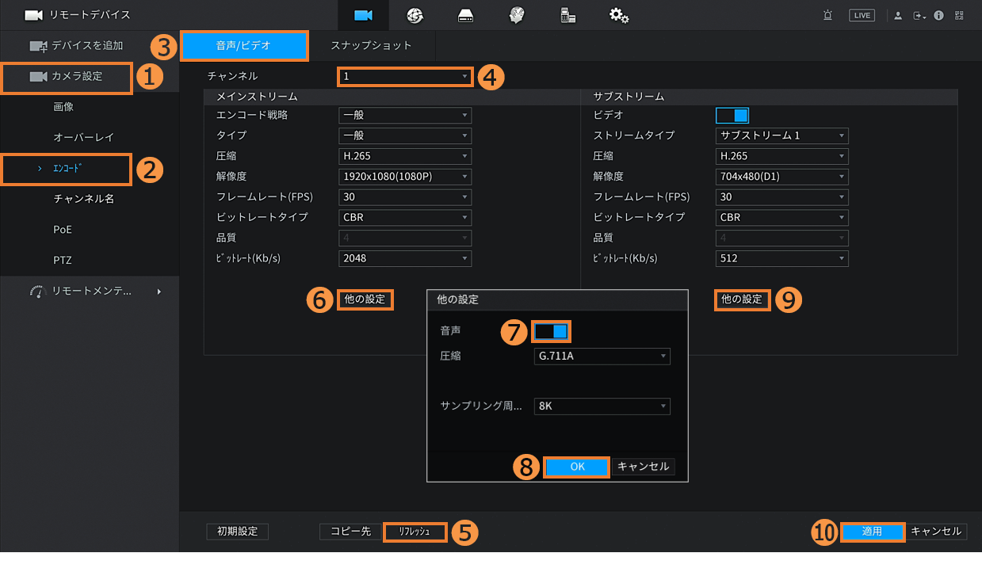
Task: Click the camera icon in top navigation
Action: [363, 15]
